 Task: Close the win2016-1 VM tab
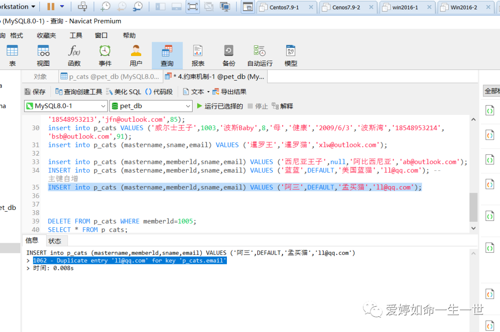point(429,7)
